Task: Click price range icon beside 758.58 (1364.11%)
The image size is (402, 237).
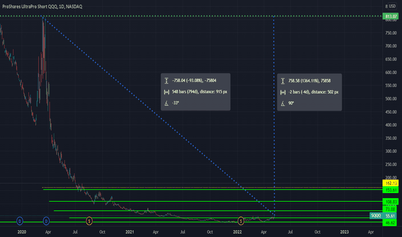Action: coord(283,81)
